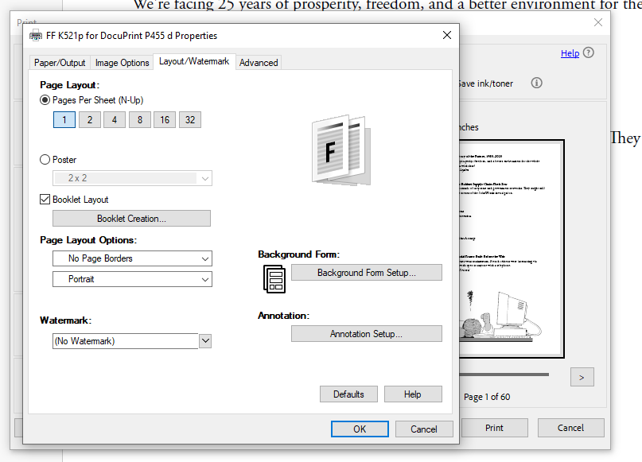Confirm settings with the OK button
The image size is (642, 462).
[360, 429]
